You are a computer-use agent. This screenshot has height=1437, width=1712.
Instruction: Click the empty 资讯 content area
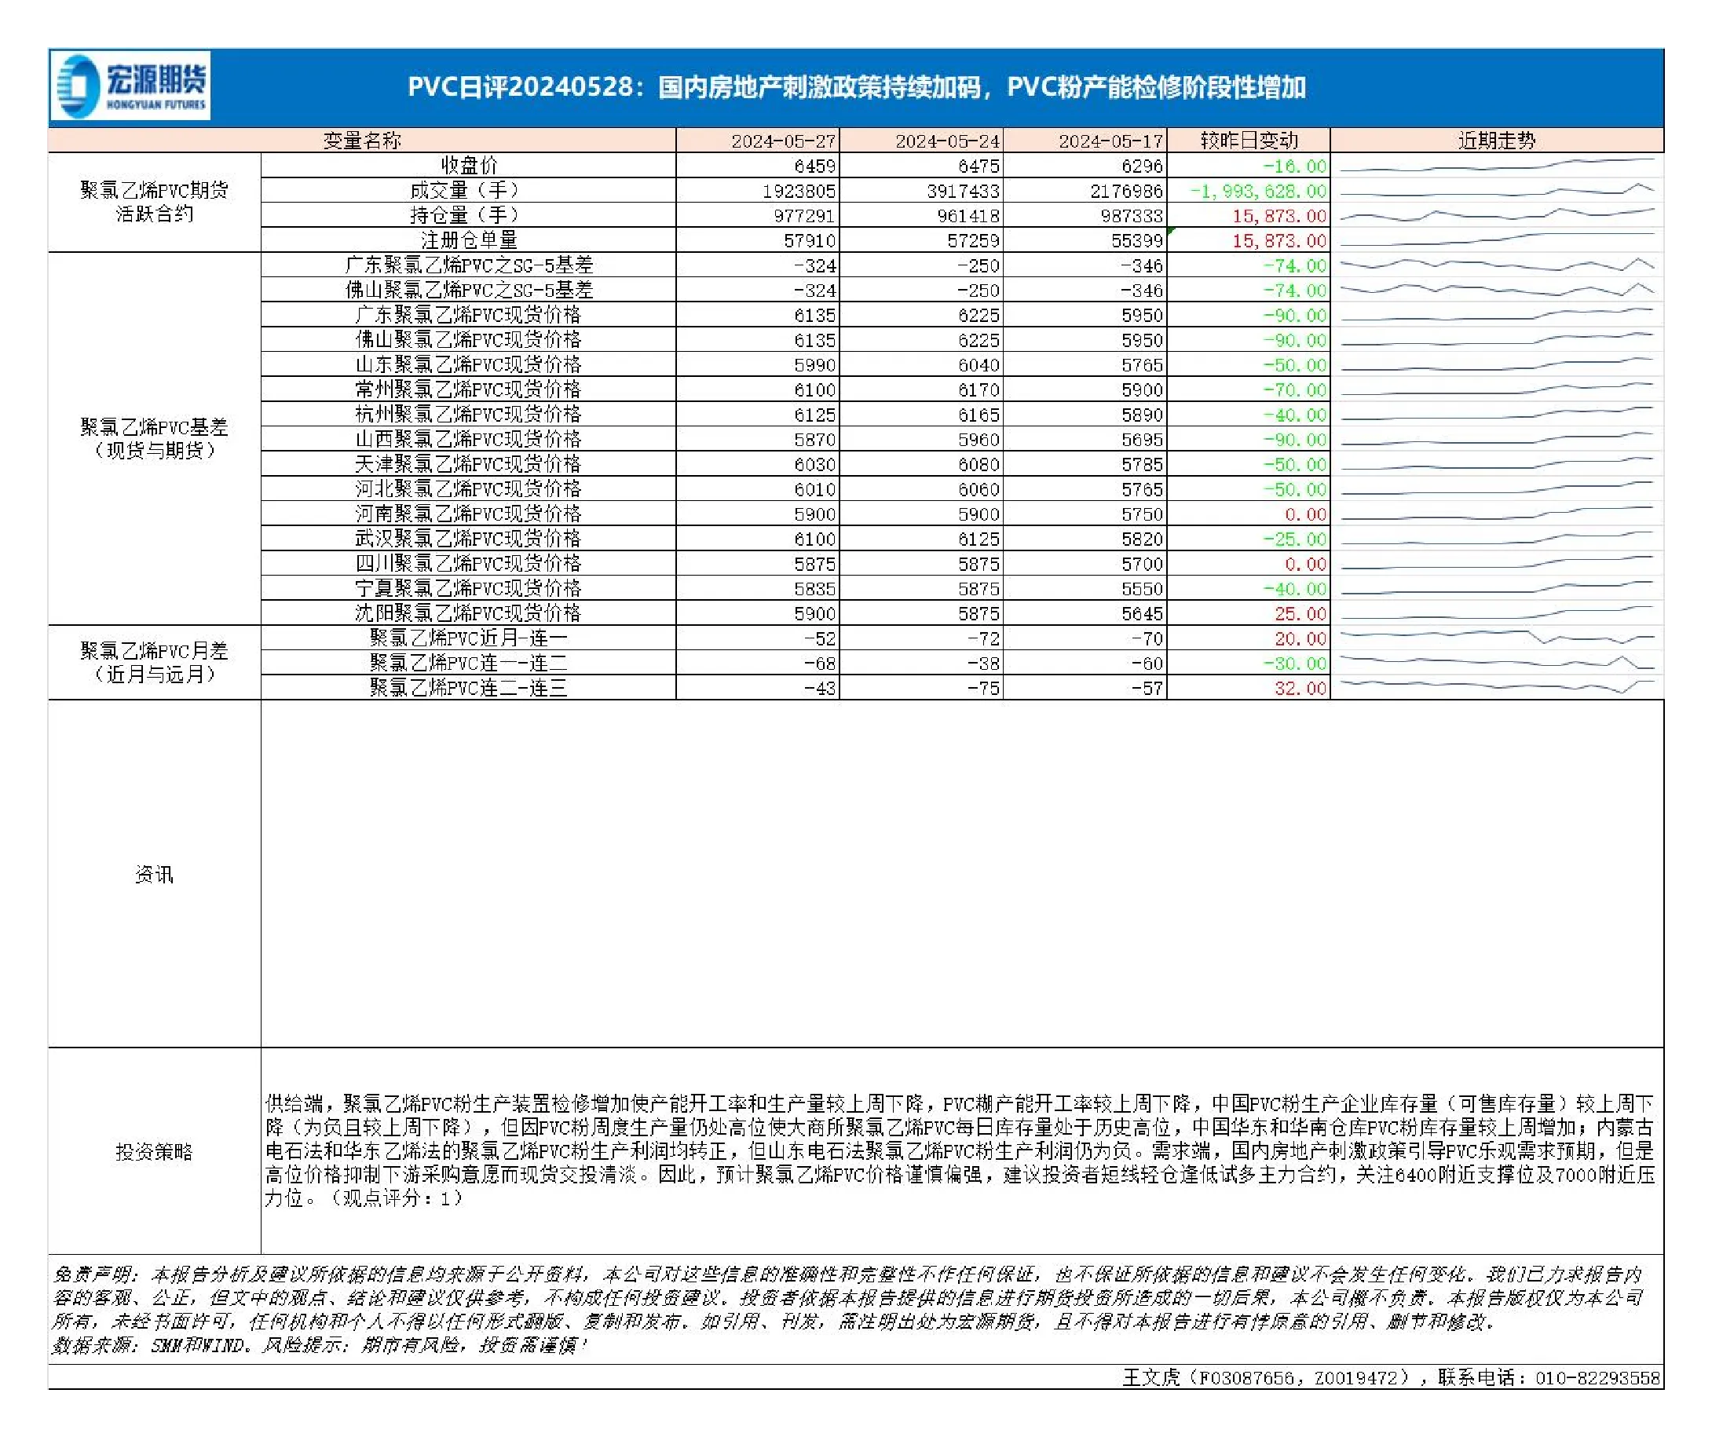962,873
